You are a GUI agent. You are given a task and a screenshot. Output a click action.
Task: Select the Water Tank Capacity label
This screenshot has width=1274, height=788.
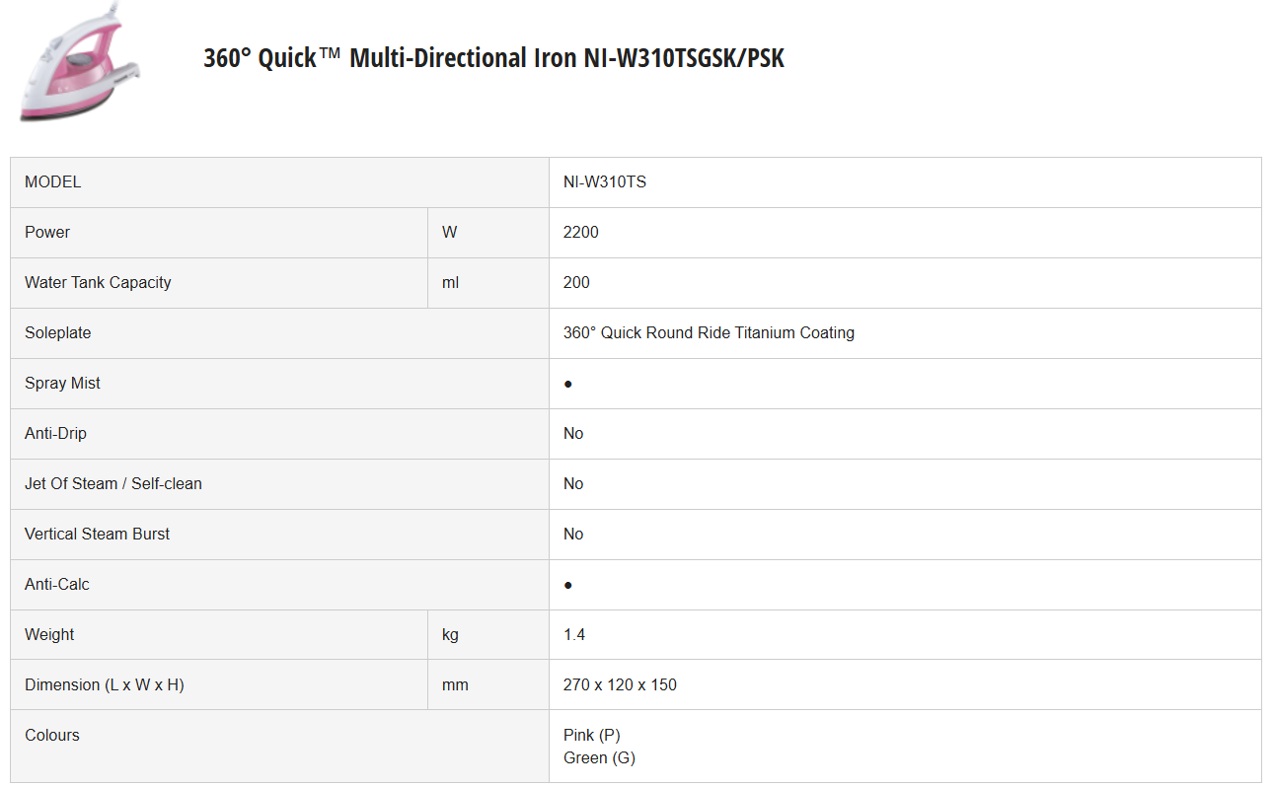(98, 283)
